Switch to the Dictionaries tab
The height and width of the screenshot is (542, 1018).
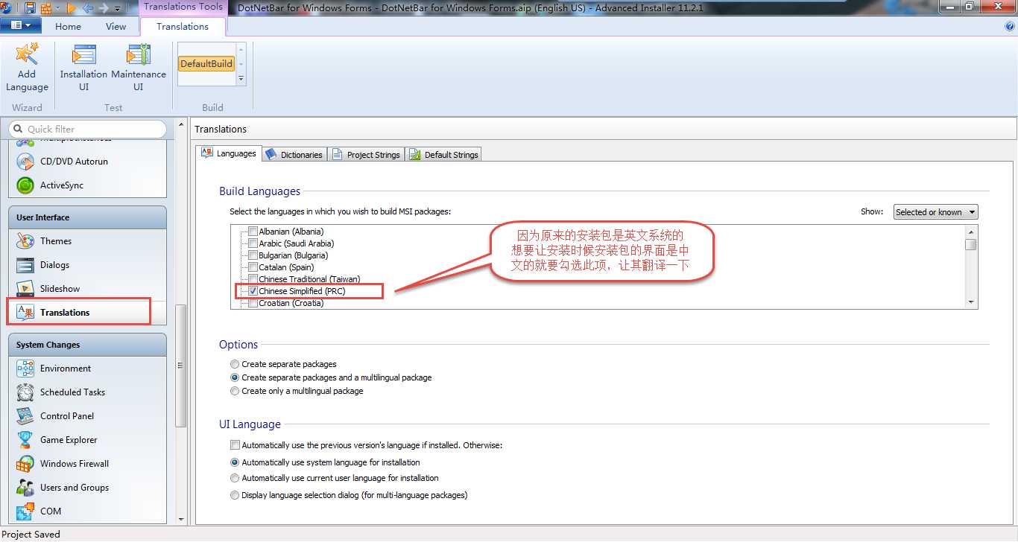point(294,154)
